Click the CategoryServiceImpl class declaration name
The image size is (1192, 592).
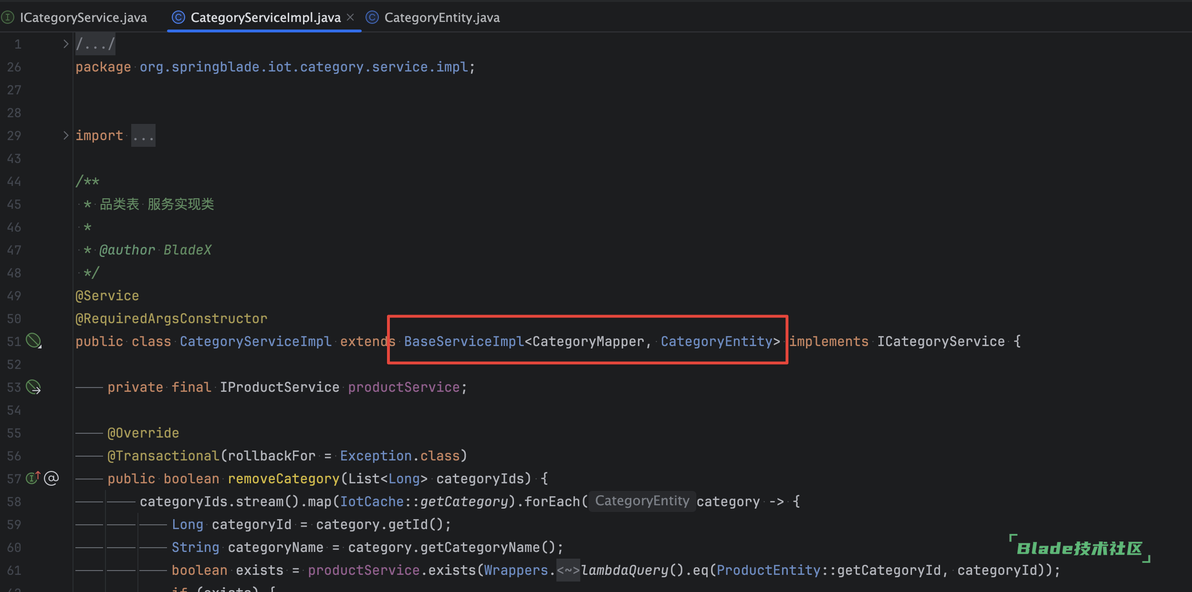[x=255, y=342]
